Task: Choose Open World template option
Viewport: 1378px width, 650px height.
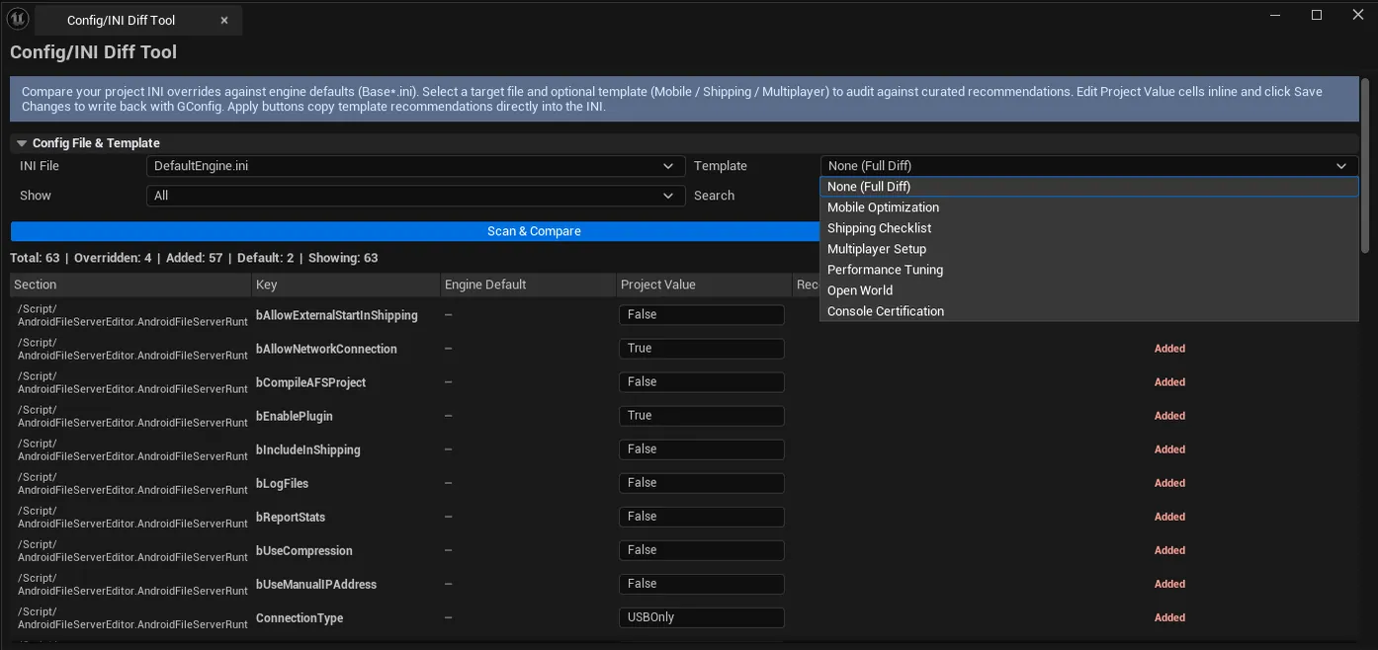Action: click(x=1089, y=290)
